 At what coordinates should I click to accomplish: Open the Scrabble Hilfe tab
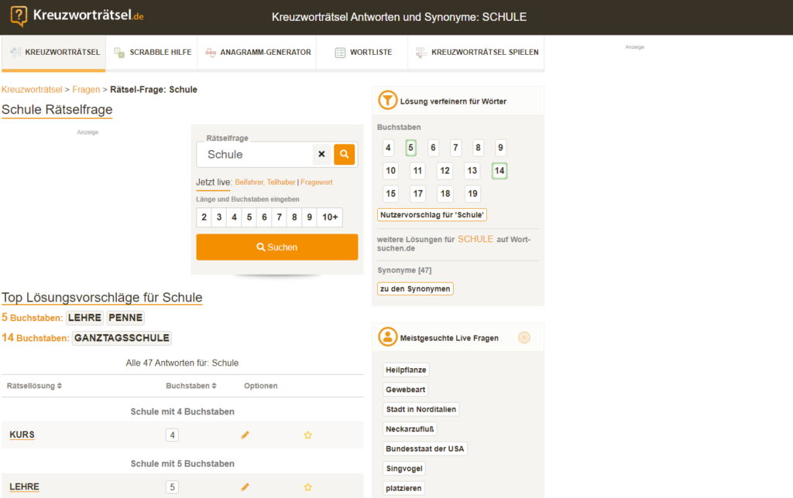[x=153, y=52]
